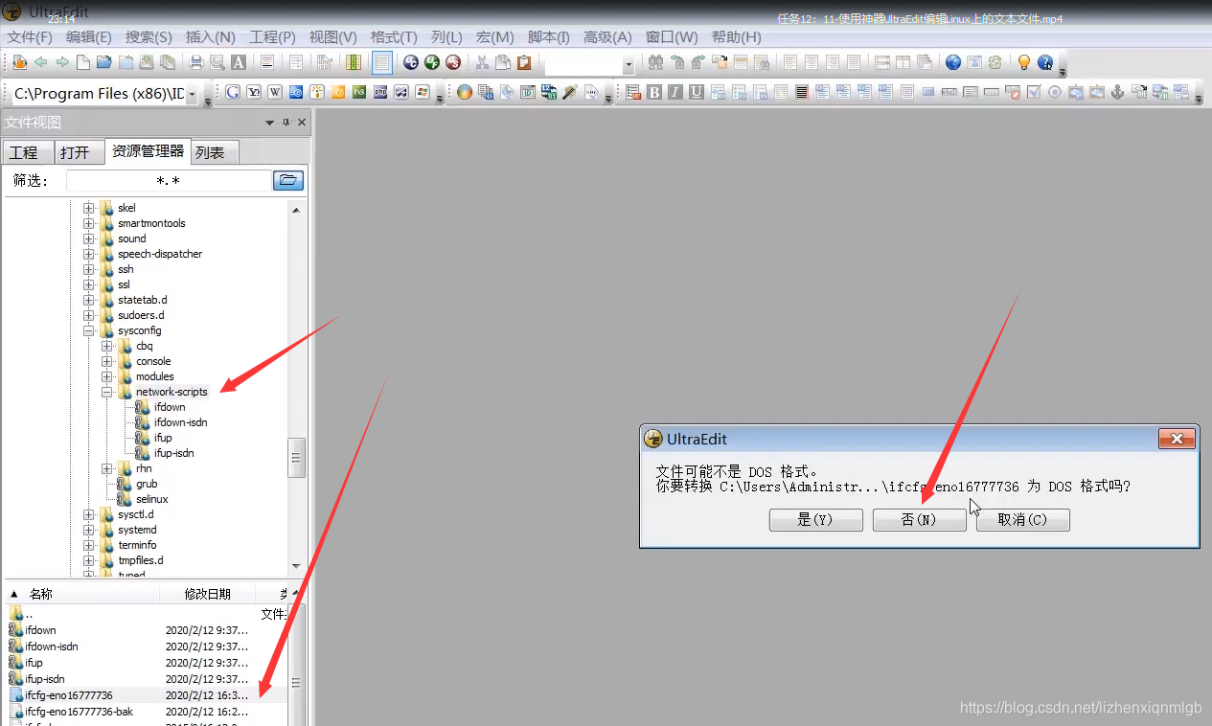Click the save file icon

tap(146, 62)
